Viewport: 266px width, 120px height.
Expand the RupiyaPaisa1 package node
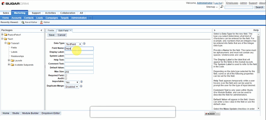[2, 35]
